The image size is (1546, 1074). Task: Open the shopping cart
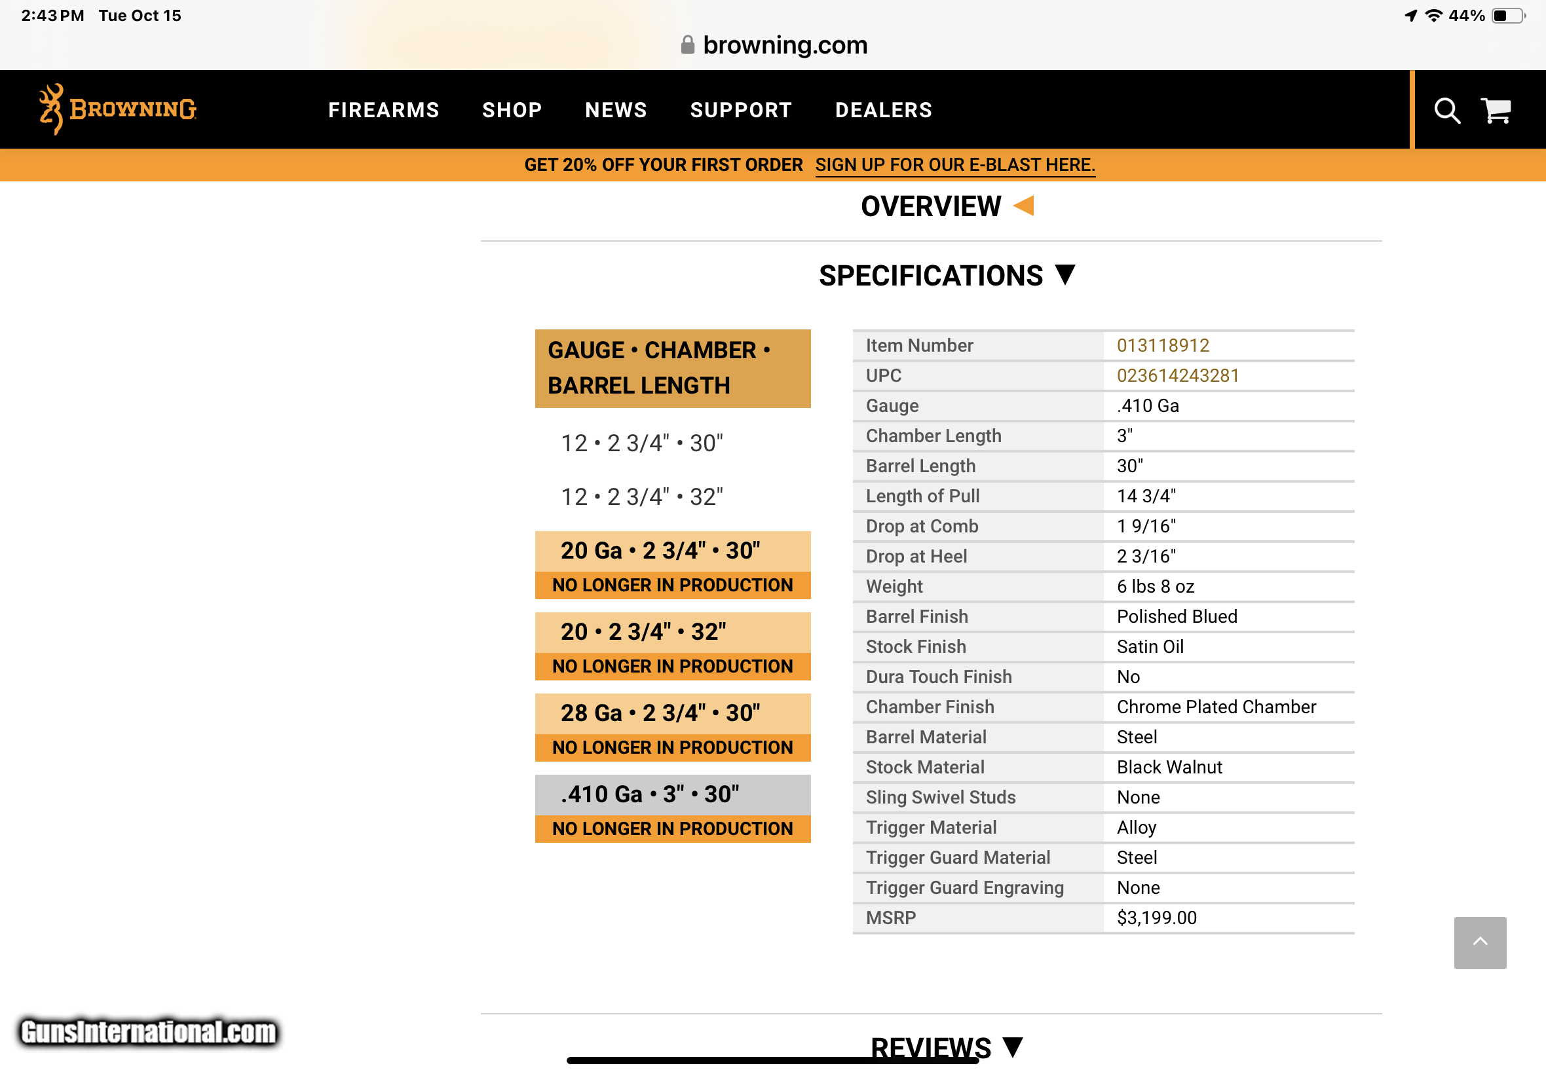(x=1496, y=111)
